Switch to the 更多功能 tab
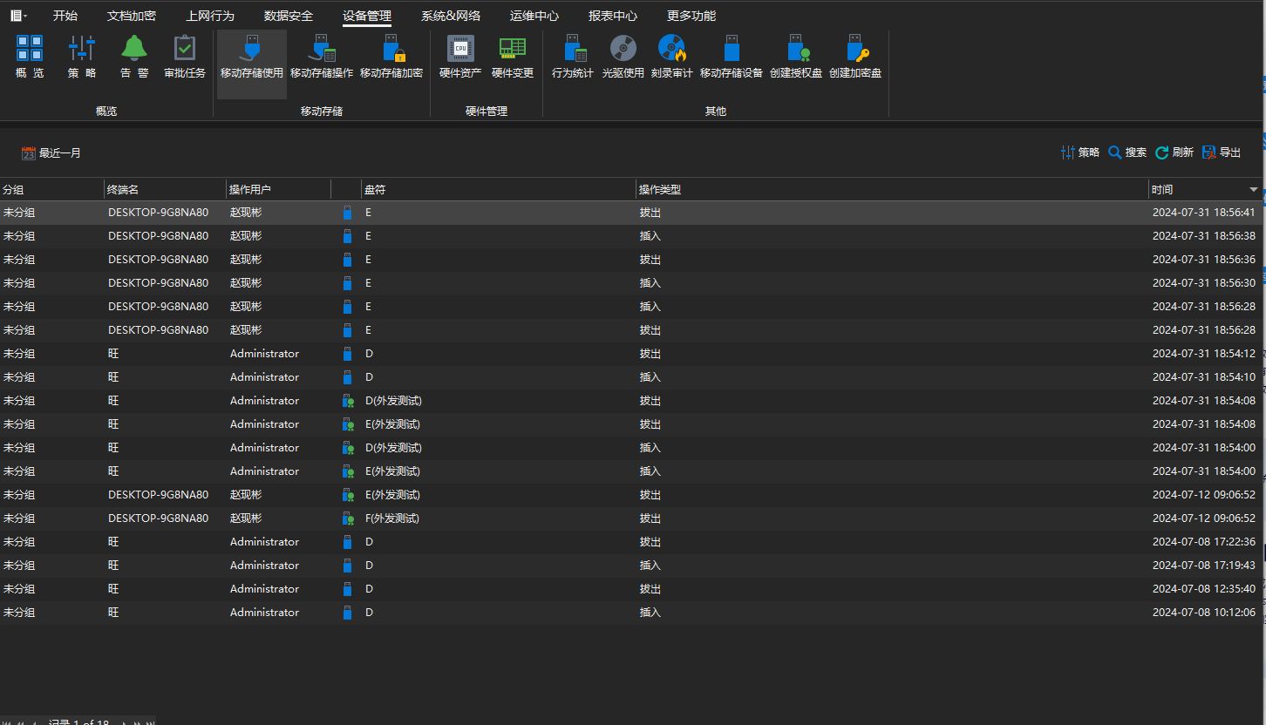 tap(691, 16)
